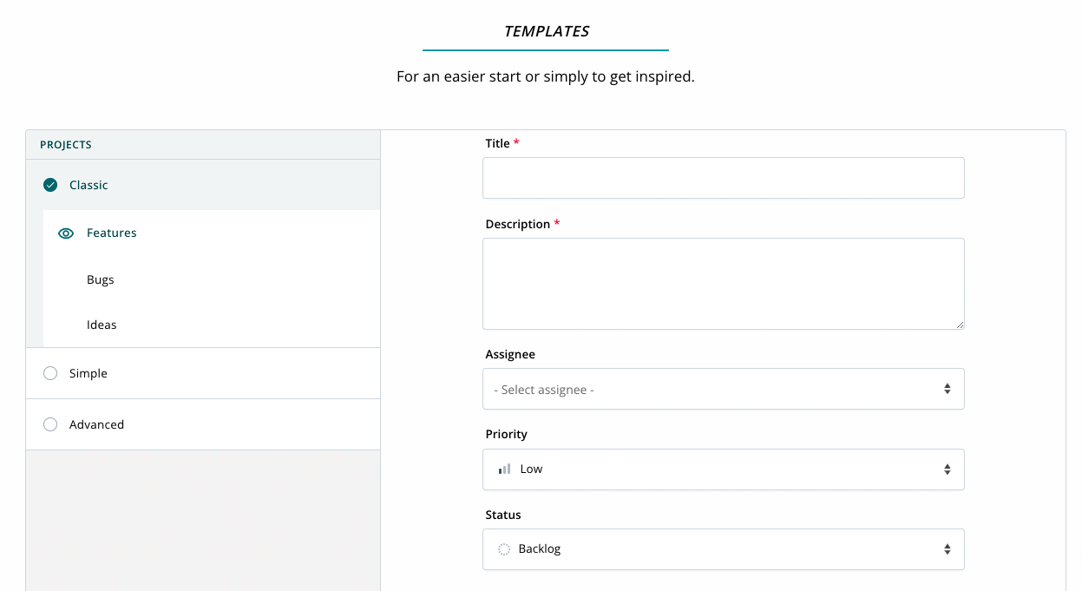Open the Priority dropdown showing Low

722,470
